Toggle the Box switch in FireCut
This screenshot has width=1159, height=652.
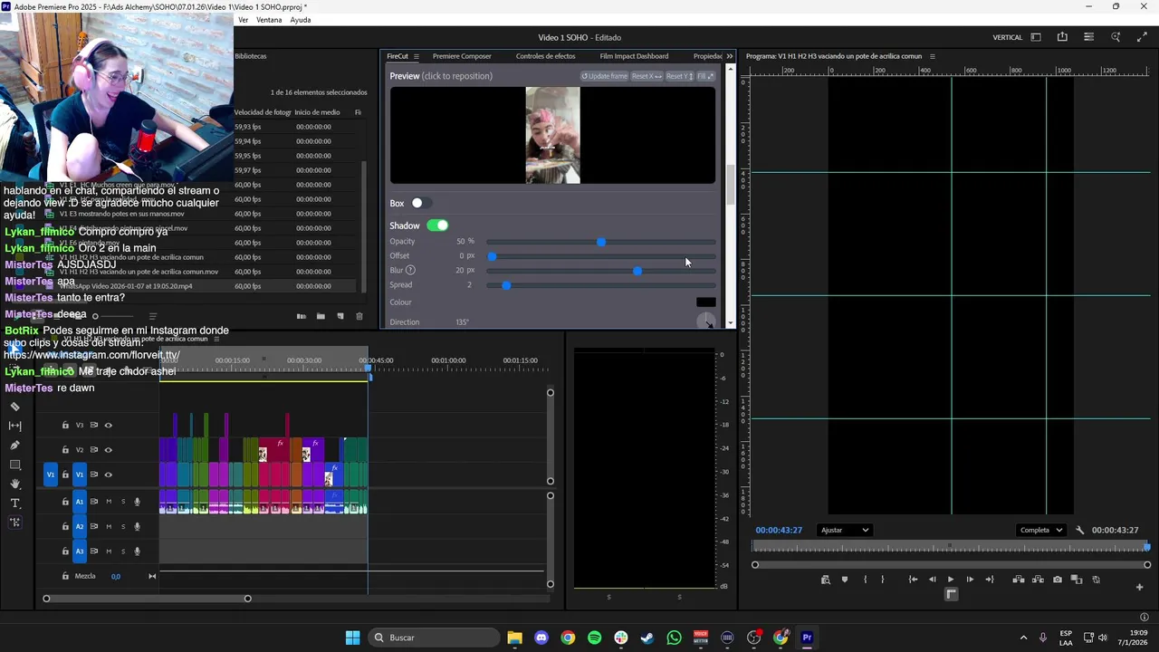click(420, 204)
